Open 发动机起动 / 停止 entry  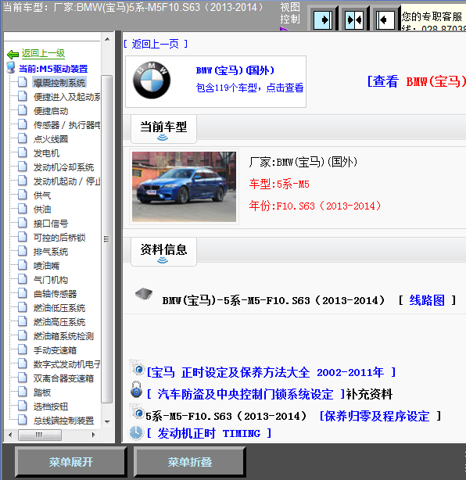[x=66, y=181]
